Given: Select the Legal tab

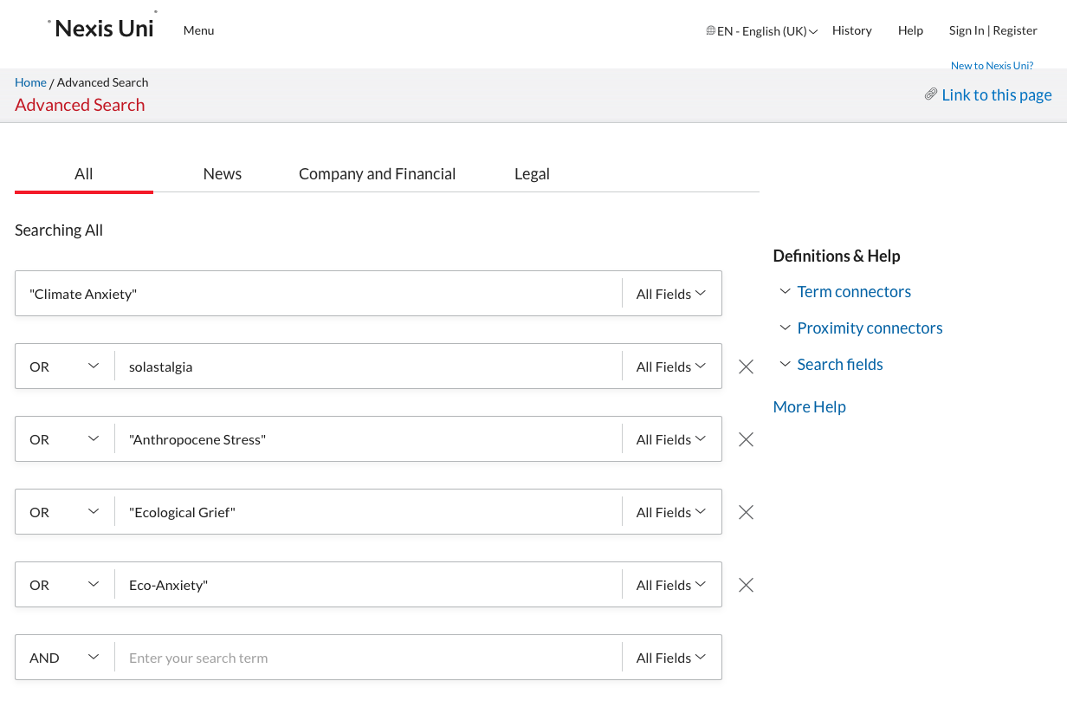Looking at the screenshot, I should tap(532, 174).
